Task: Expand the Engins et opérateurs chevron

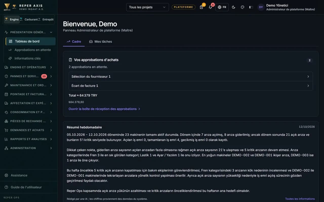Action: (51, 67)
